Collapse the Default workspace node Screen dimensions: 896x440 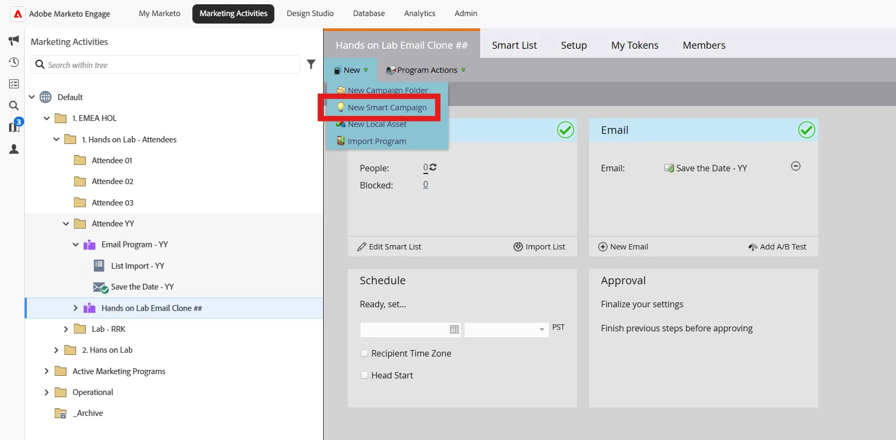click(32, 97)
